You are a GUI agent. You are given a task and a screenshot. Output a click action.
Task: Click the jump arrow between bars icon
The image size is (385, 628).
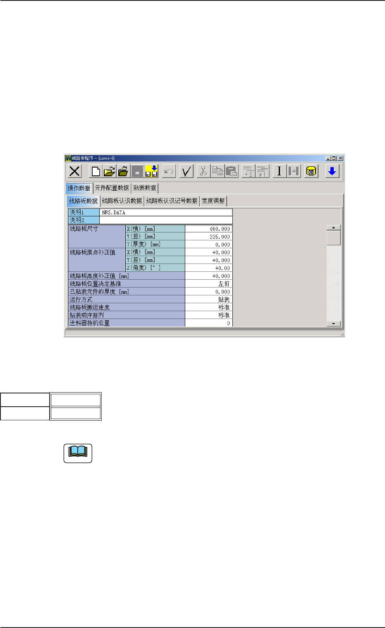(294, 171)
